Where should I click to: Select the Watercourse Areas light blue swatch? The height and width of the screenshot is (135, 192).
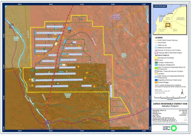tap(156, 47)
